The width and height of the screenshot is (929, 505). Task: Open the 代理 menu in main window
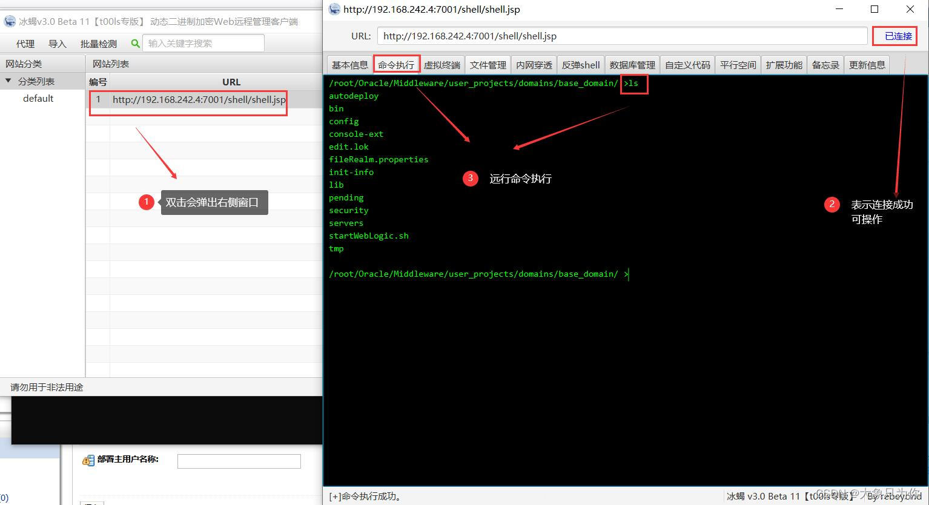pos(25,44)
